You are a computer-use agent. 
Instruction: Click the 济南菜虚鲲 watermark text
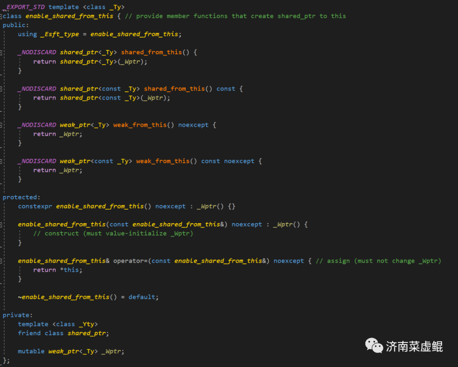point(414,346)
